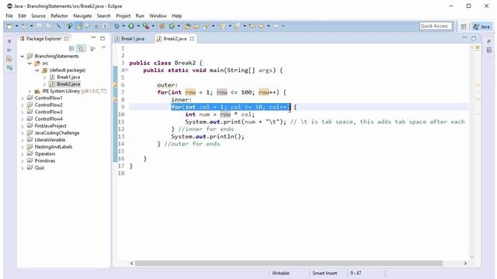Launch Debug with the bug icon
This screenshot has height=279, width=497.
point(116,26)
